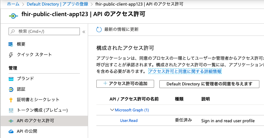This screenshot has height=138, width=264.
Task: Click 委任済み cell in User.Read row
Action: coord(183,120)
